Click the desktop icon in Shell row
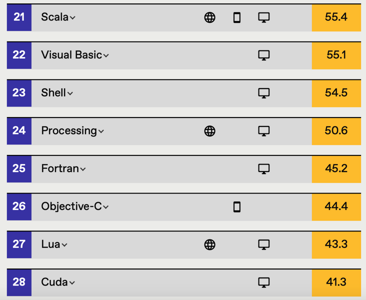The height and width of the screenshot is (300, 366). click(x=264, y=93)
